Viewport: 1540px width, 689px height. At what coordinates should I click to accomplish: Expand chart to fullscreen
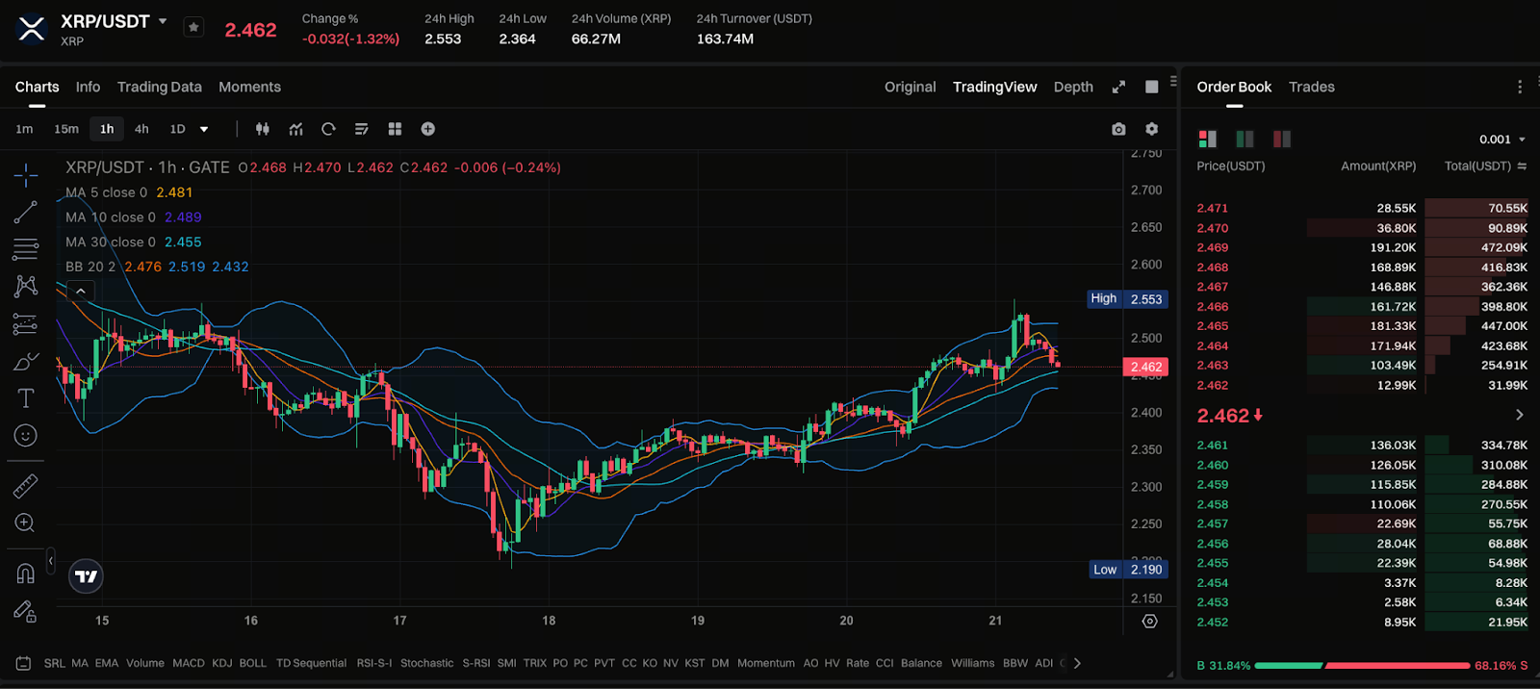point(1118,88)
